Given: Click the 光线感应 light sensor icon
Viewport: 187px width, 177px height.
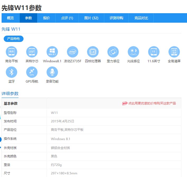Looking at the screenshot, I should pyautogui.click(x=134, y=52).
